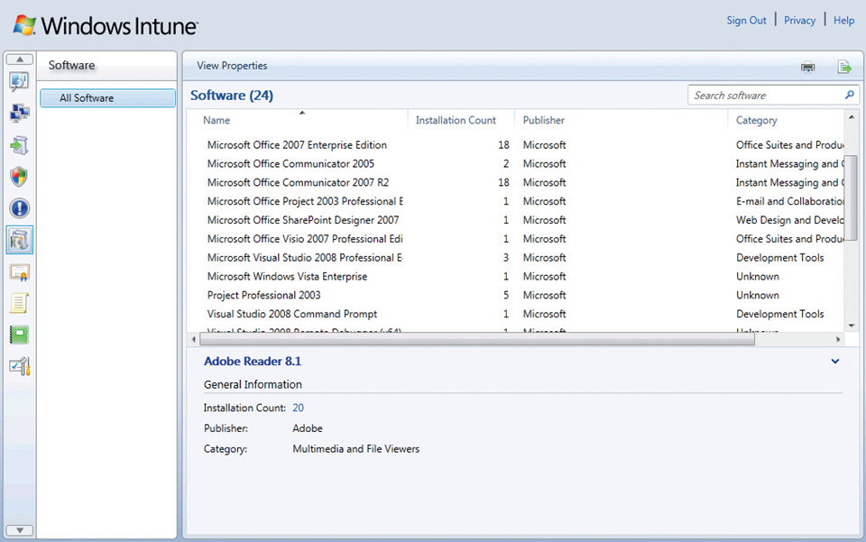Sort by Installation Count column header
The height and width of the screenshot is (542, 866).
(x=456, y=120)
